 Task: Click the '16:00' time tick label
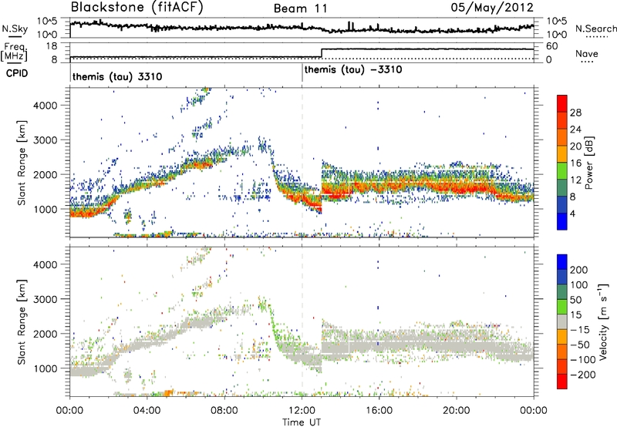[x=379, y=411]
